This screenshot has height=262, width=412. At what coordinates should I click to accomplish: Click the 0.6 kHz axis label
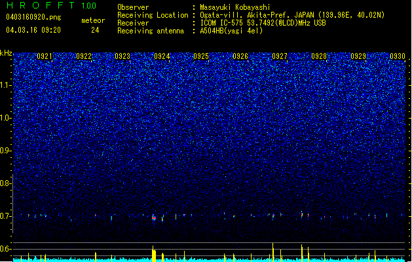click(x=5, y=249)
